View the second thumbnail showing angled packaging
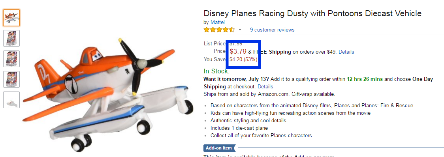This screenshot has width=444, height=157. [11, 38]
